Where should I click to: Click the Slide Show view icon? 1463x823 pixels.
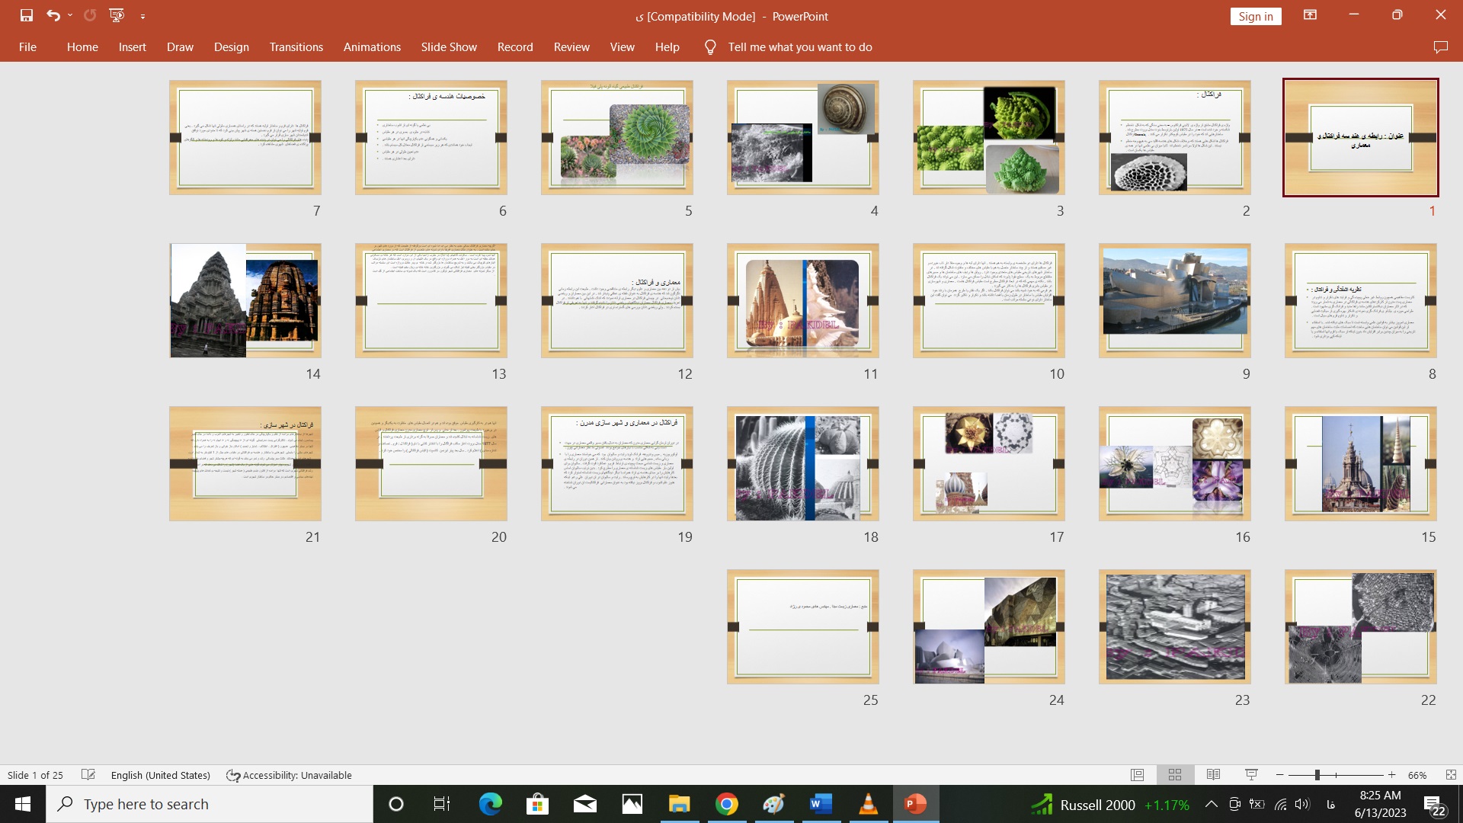tap(1250, 775)
